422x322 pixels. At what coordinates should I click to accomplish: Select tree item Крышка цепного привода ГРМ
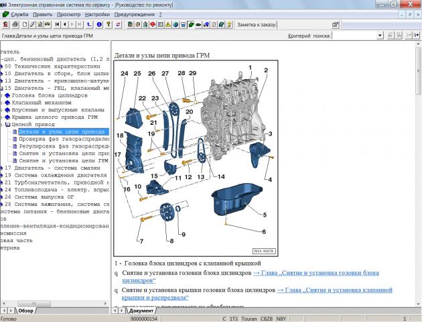coord(55,117)
